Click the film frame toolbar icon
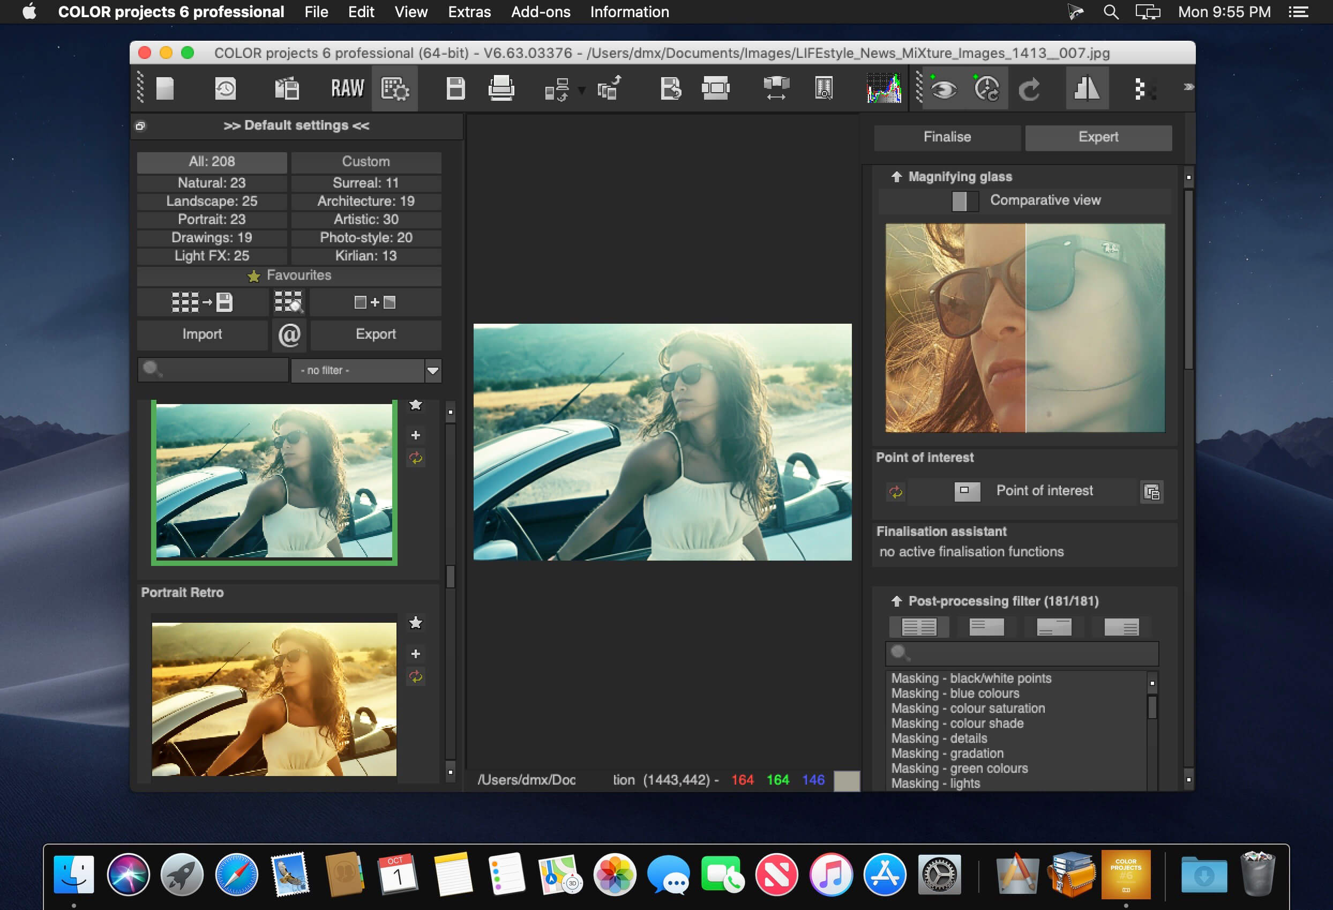This screenshot has height=910, width=1333. tap(716, 89)
